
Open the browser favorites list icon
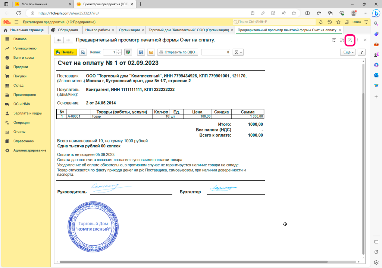tap(319, 13)
